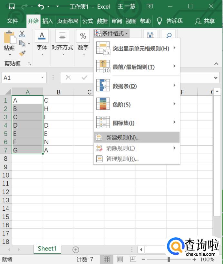This screenshot has width=223, height=264.
Task: Click the 告诉我 lightbulb search
Action: pyautogui.click(x=170, y=21)
